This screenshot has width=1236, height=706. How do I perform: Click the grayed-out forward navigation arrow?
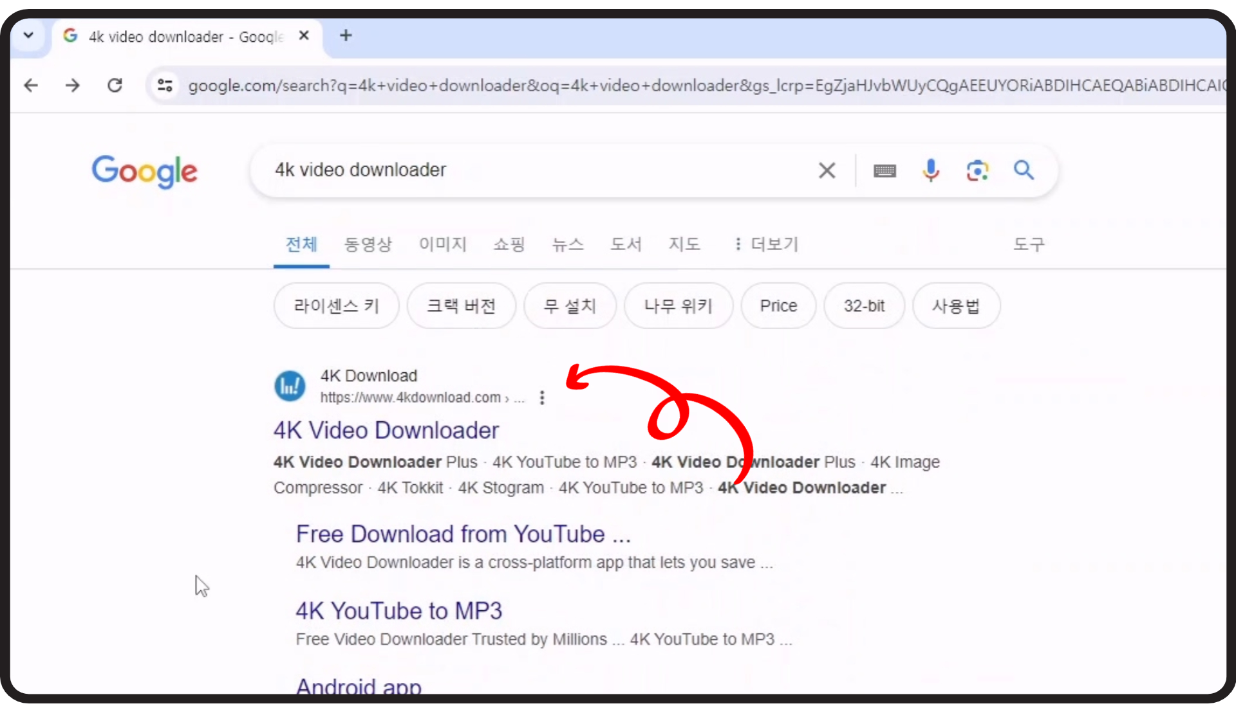(72, 85)
